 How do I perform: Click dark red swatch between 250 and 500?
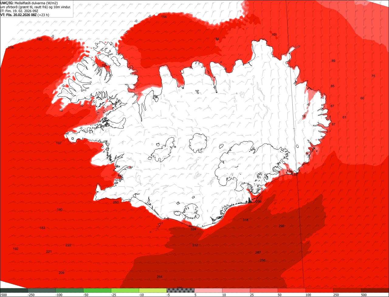[x=347, y=290]
